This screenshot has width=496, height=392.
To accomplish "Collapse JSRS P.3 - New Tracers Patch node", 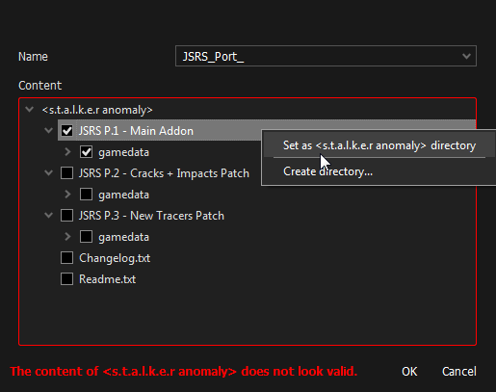I will coord(48,216).
